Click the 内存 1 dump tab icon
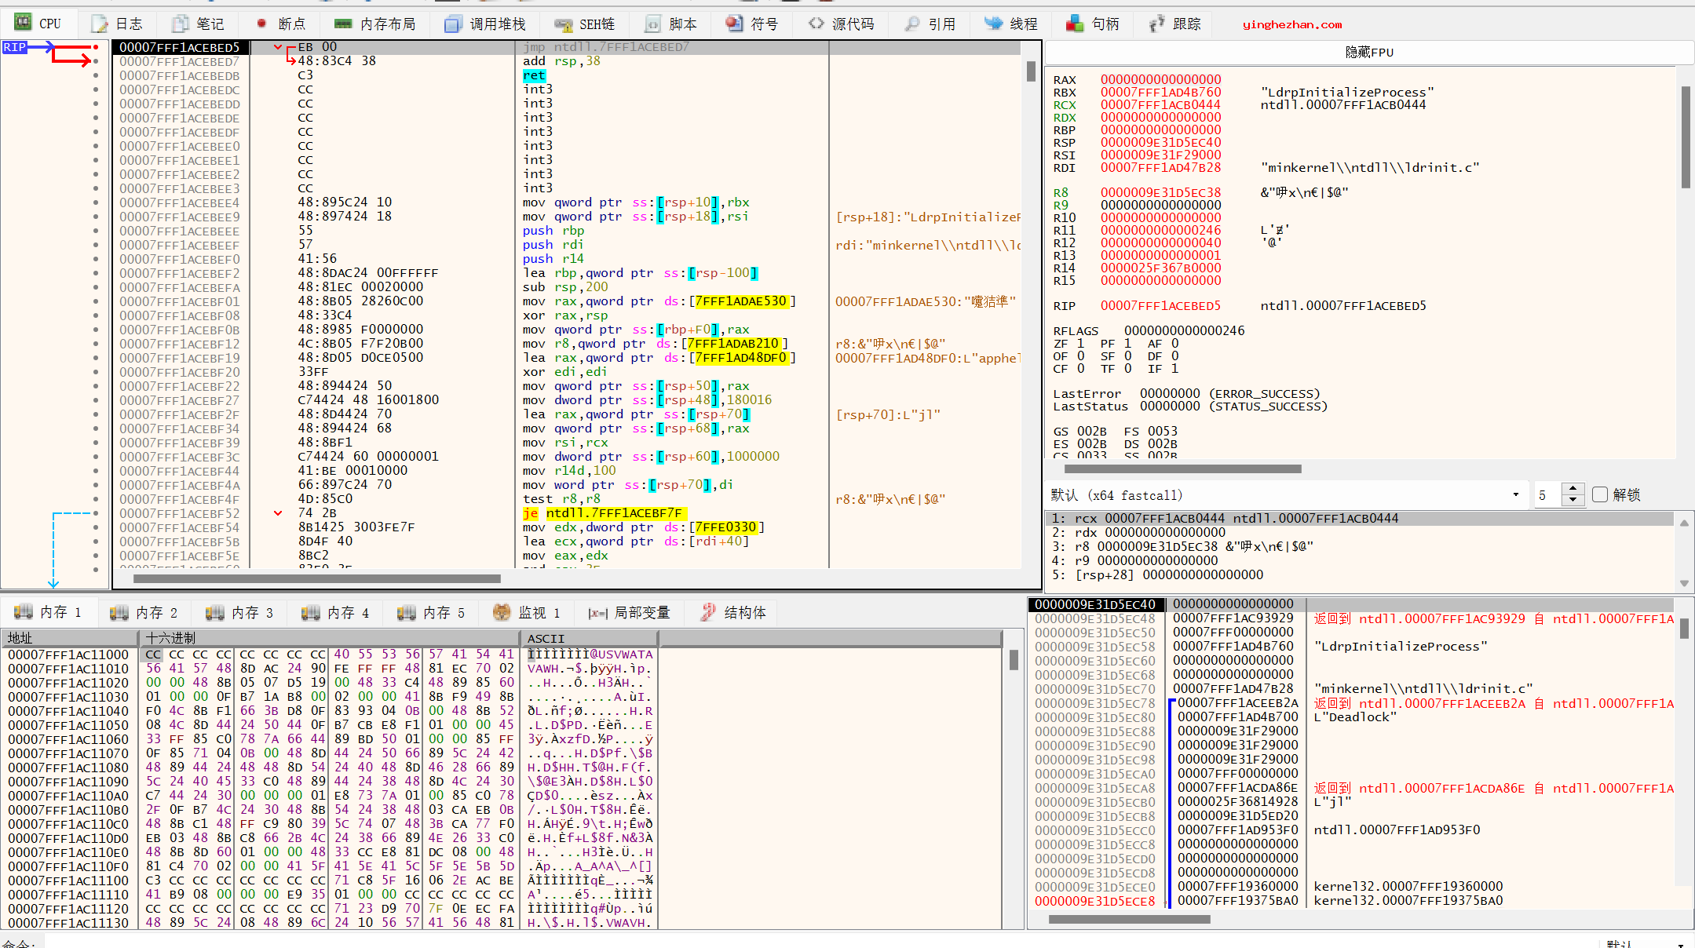The width and height of the screenshot is (1695, 948). pyautogui.click(x=24, y=612)
